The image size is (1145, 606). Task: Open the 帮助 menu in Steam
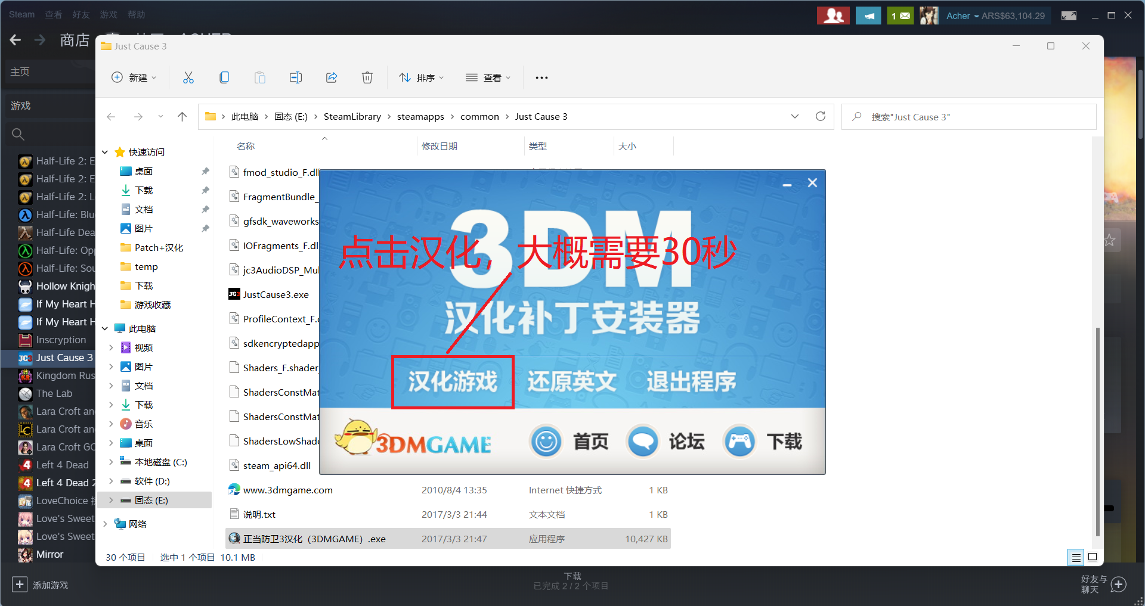(x=136, y=14)
